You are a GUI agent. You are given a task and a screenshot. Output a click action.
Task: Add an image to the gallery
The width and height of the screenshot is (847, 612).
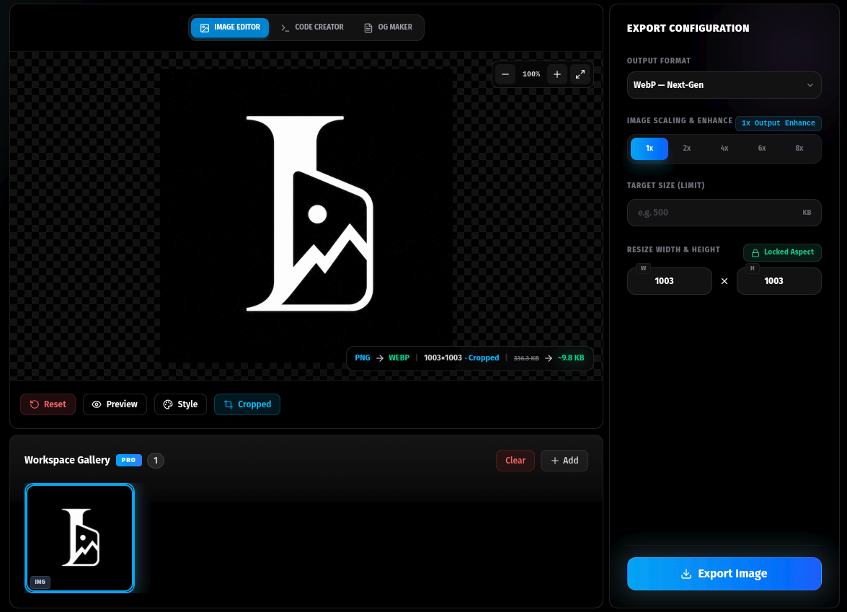click(x=564, y=461)
